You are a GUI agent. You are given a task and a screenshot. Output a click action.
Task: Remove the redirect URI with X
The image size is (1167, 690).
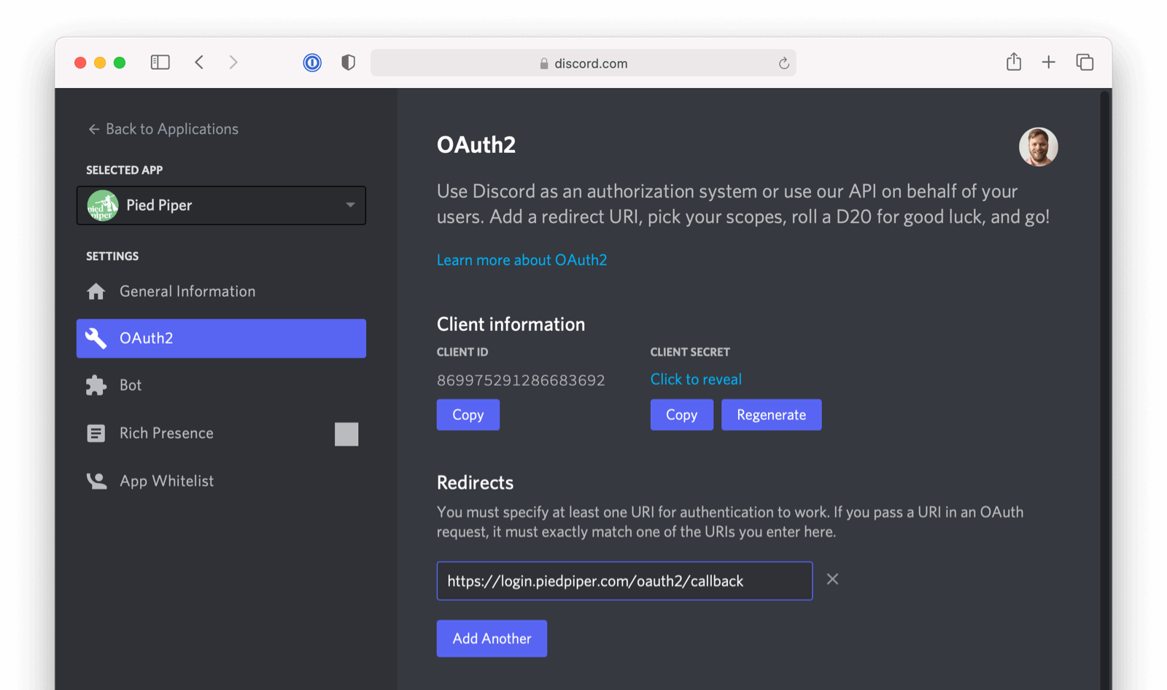[832, 579]
